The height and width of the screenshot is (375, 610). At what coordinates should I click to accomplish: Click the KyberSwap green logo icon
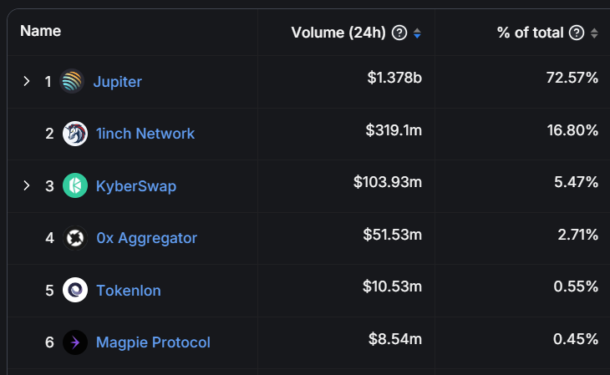click(75, 185)
